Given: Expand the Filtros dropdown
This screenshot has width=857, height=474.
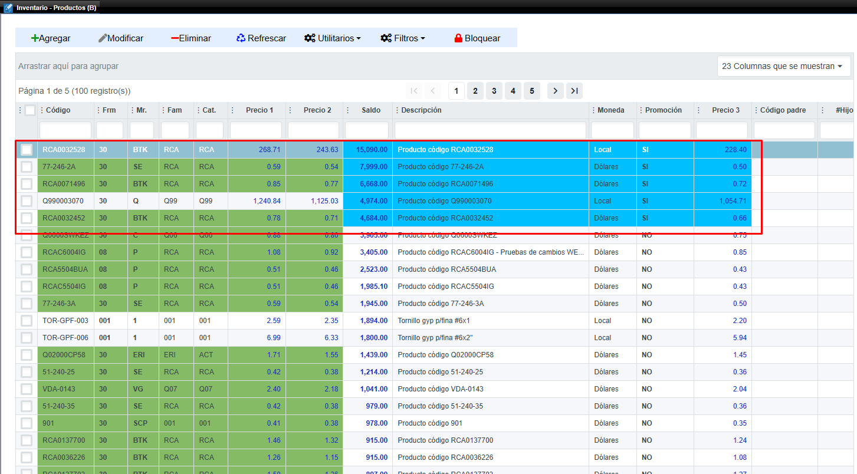Looking at the screenshot, I should [x=403, y=38].
